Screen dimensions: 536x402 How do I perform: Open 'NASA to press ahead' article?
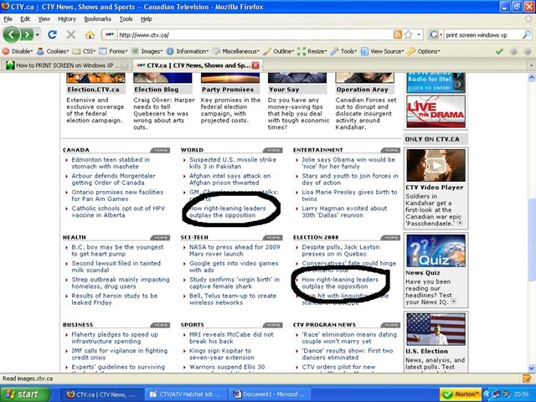234,250
